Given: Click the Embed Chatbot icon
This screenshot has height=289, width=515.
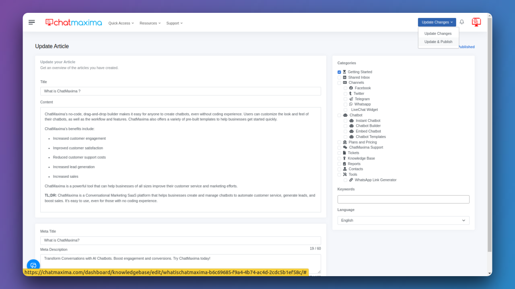Looking at the screenshot, I should (351, 131).
